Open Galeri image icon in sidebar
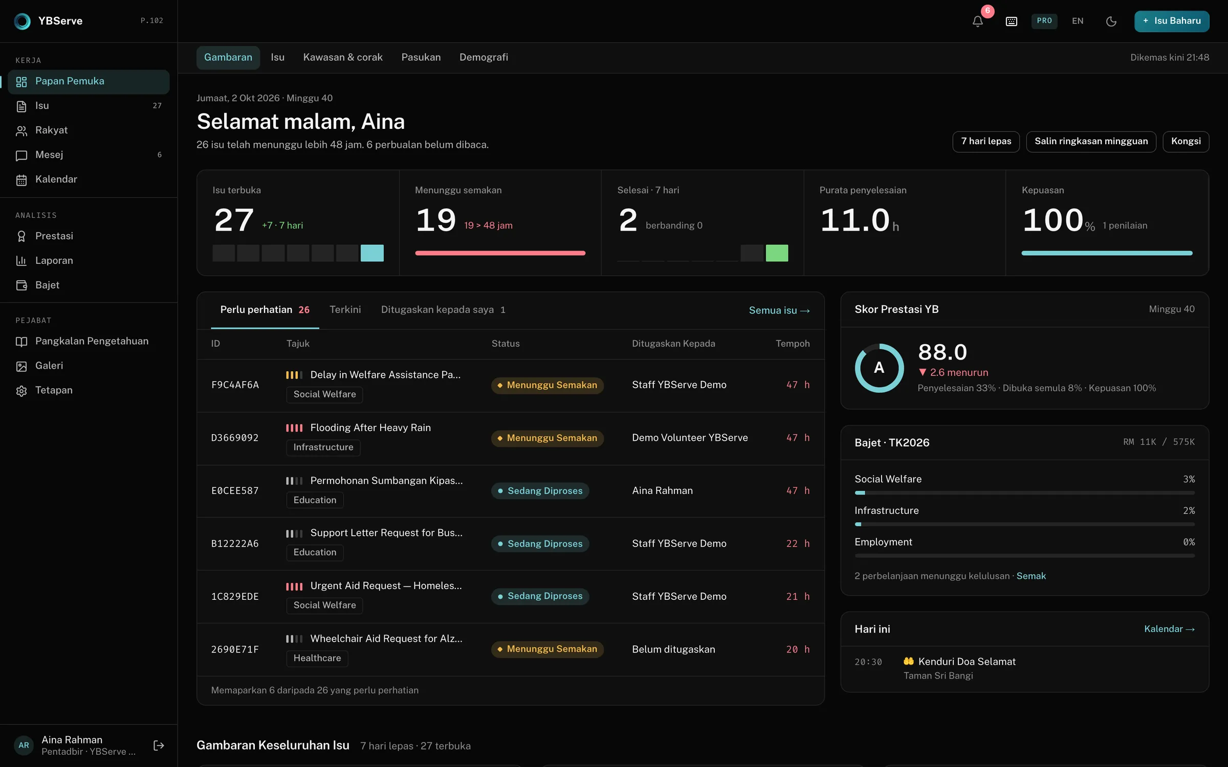This screenshot has width=1228, height=767. coord(21,366)
